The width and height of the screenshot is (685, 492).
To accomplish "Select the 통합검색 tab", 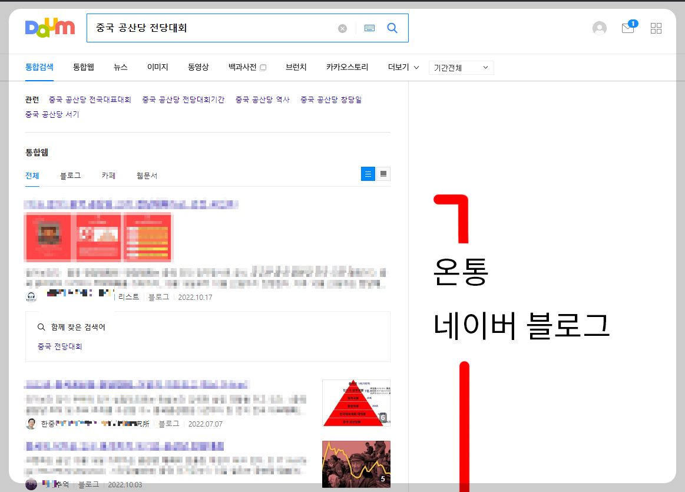I will tap(39, 67).
